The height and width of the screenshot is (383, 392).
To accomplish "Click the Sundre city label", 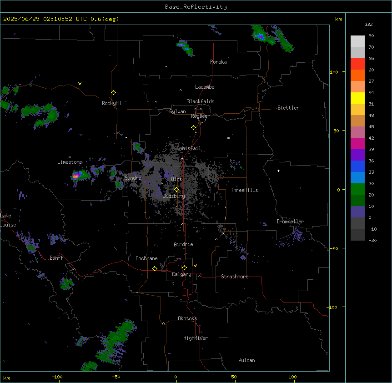I will pos(133,178).
